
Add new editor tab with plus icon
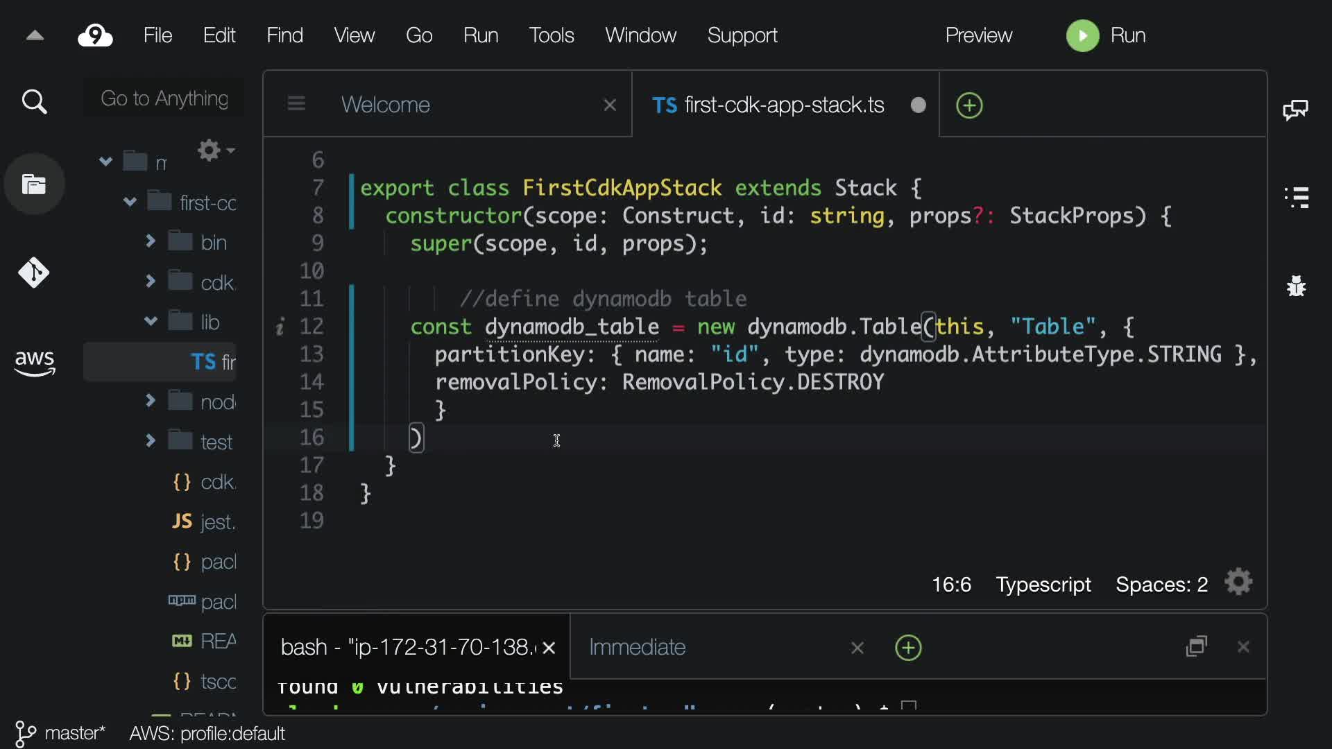click(x=969, y=105)
